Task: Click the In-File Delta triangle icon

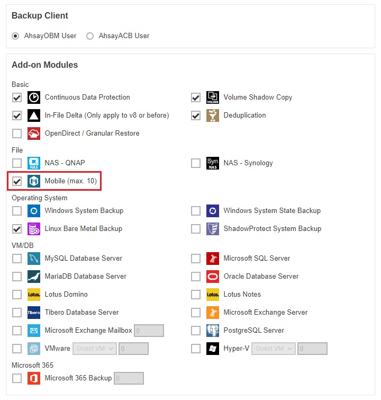Action: click(34, 115)
